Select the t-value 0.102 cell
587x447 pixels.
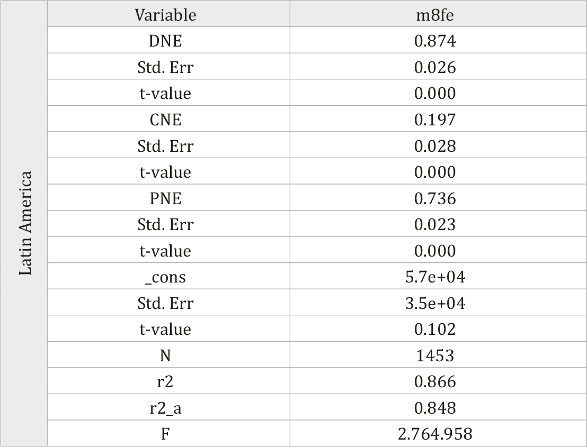pyautogui.click(x=435, y=329)
